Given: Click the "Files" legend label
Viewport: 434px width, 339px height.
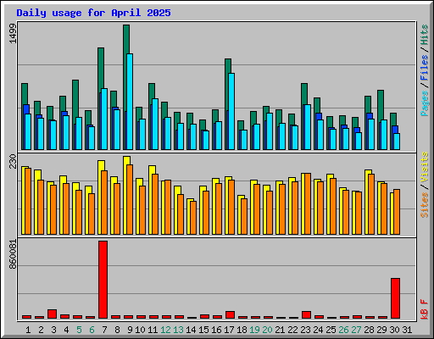Looking at the screenshot, I should click(424, 68).
